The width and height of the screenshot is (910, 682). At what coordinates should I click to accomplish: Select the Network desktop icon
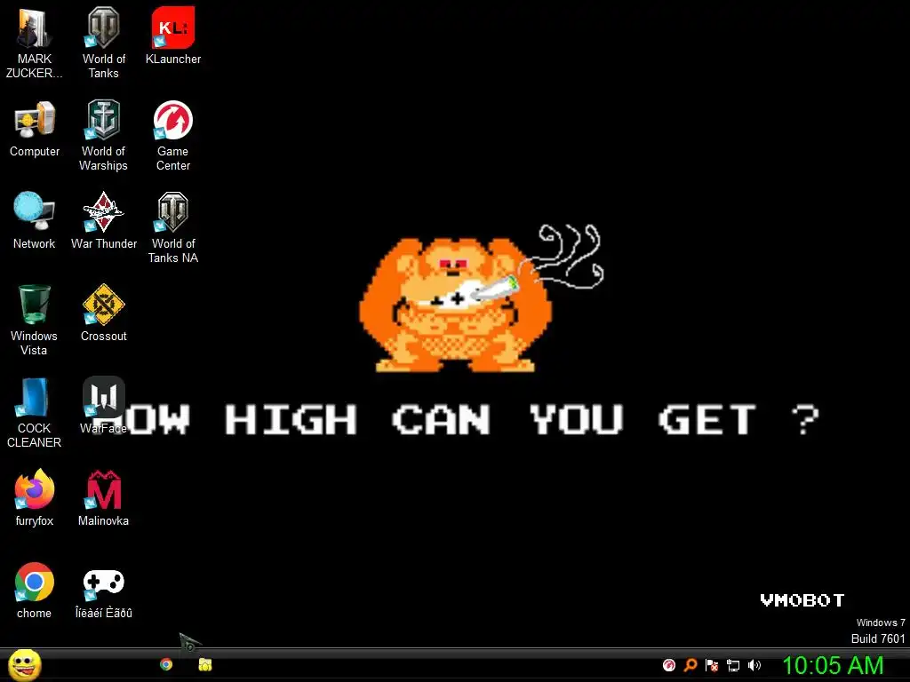[x=35, y=211]
